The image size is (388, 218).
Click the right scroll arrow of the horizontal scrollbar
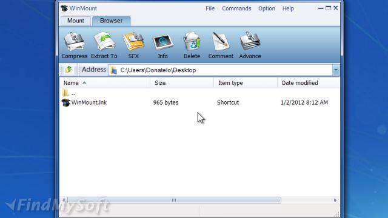coord(335,200)
